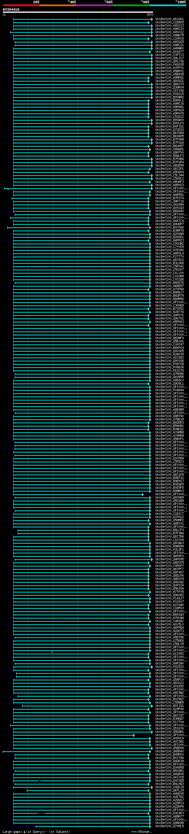Select label UniRef100_A5B935
189x834 pixels.
(169, 74)
